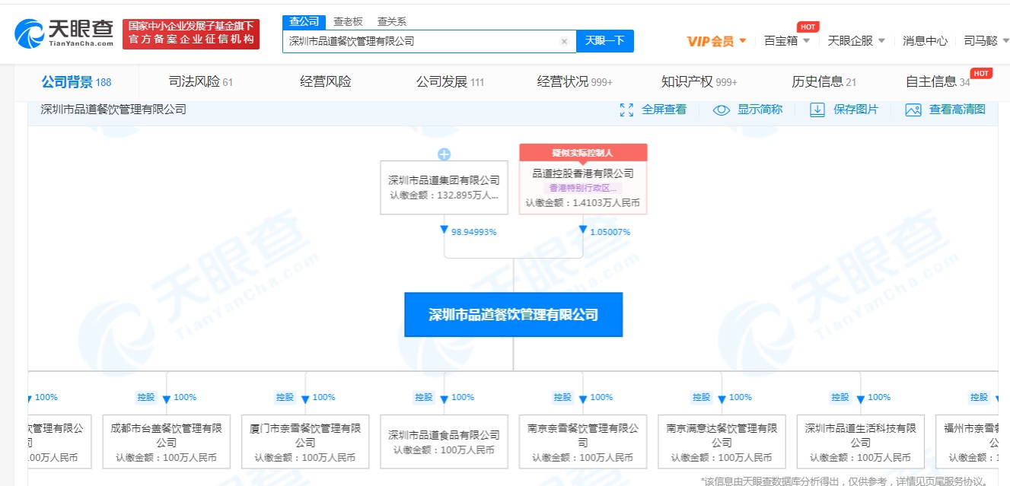The image size is (1010, 486).
Task: Click the 查看高清图 label
Action: [957, 110]
